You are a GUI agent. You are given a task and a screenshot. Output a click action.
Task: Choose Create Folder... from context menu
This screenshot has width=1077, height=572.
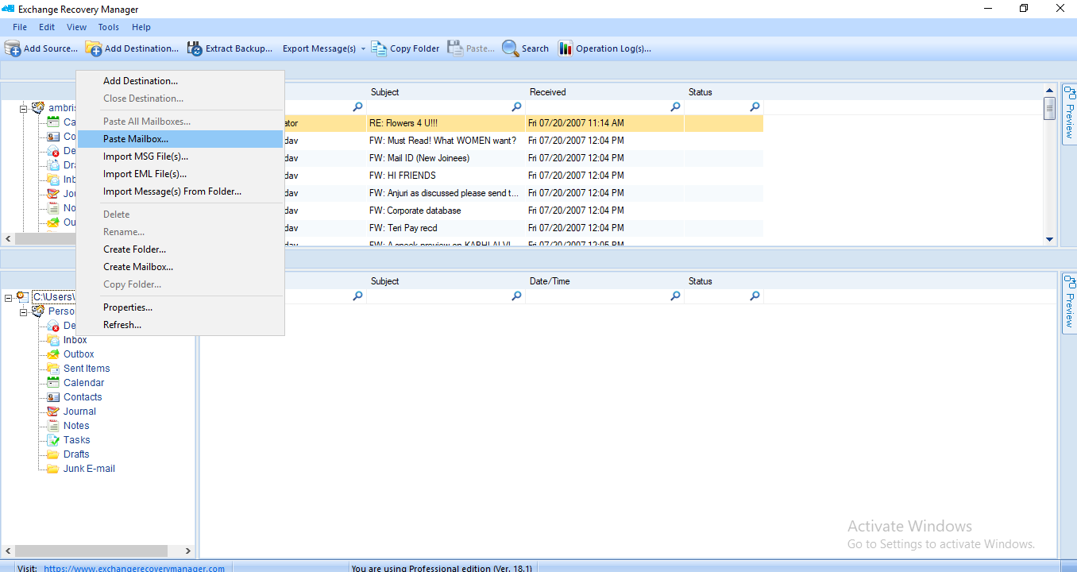pos(180,249)
